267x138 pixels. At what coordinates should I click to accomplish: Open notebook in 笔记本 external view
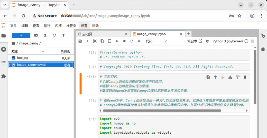pyautogui.click(x=195, y=41)
